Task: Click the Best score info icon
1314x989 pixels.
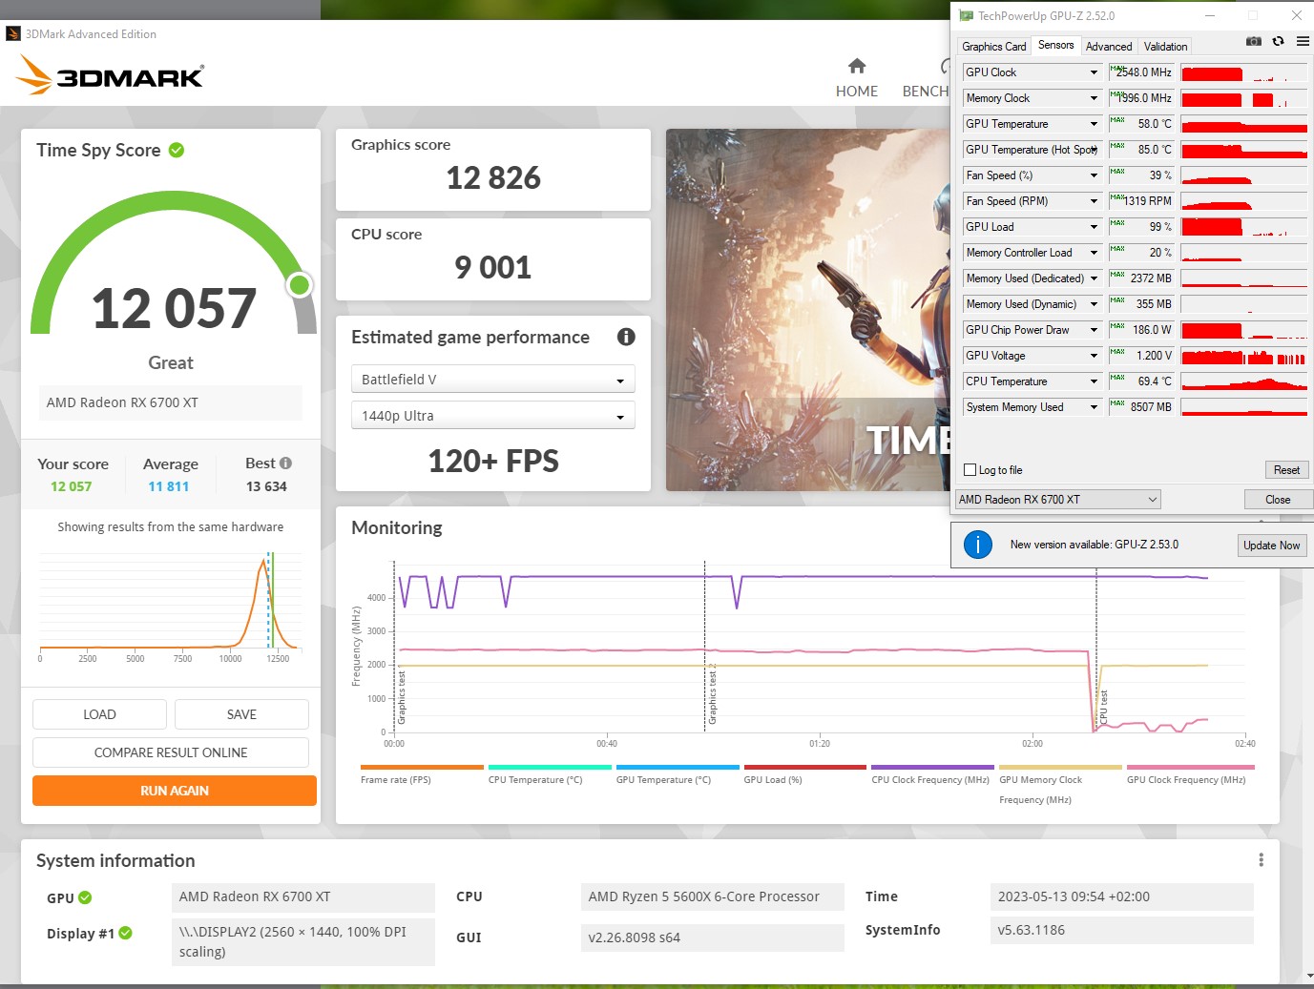Action: [x=285, y=464]
